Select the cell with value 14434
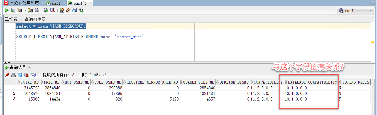This screenshot has height=115, width=377. tap(50, 99)
